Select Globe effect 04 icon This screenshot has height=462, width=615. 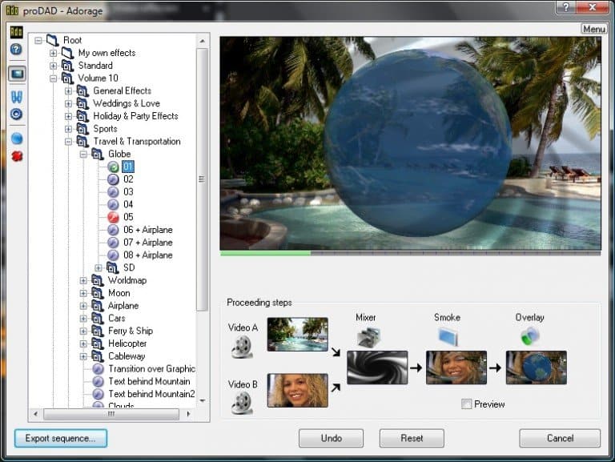tap(113, 204)
